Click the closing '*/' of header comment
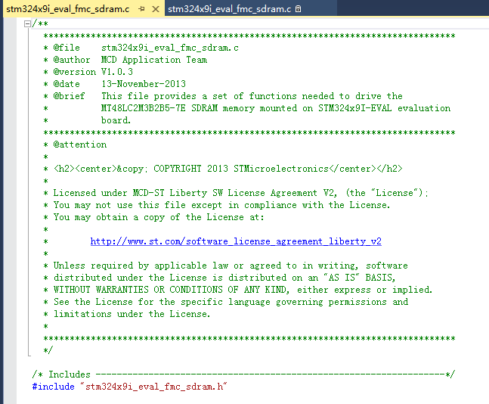Screen dimensions: 489x404 pos(48,350)
